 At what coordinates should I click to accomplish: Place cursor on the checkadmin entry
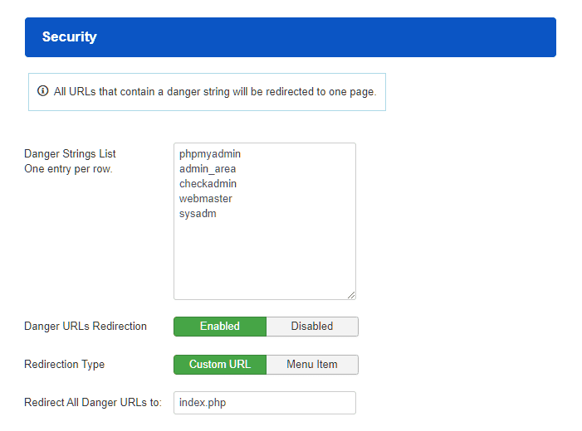(208, 184)
